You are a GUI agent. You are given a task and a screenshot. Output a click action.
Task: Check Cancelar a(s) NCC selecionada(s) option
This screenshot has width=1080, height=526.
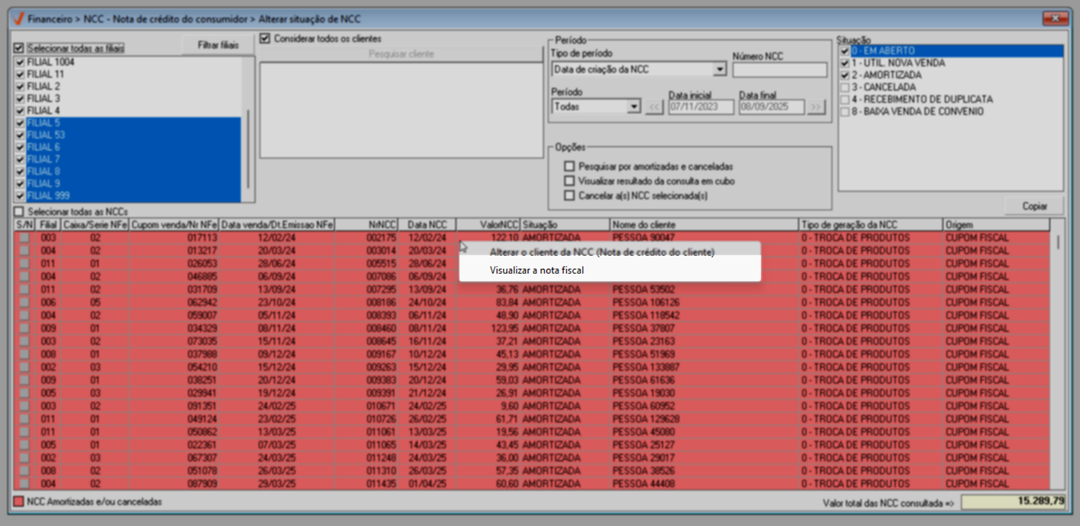coord(569,195)
